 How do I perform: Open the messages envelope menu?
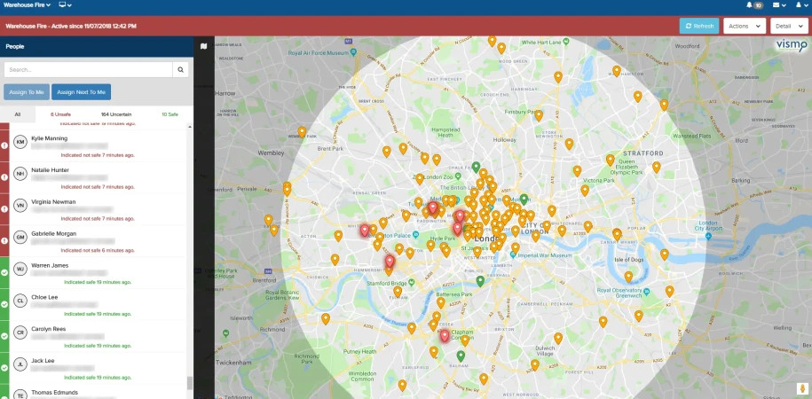point(779,5)
